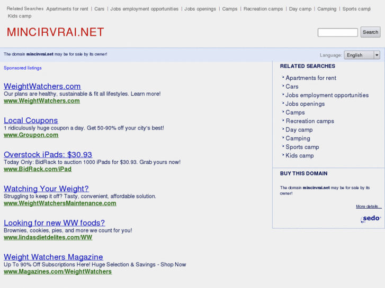Select sidebar Apartments for rent

[311, 78]
